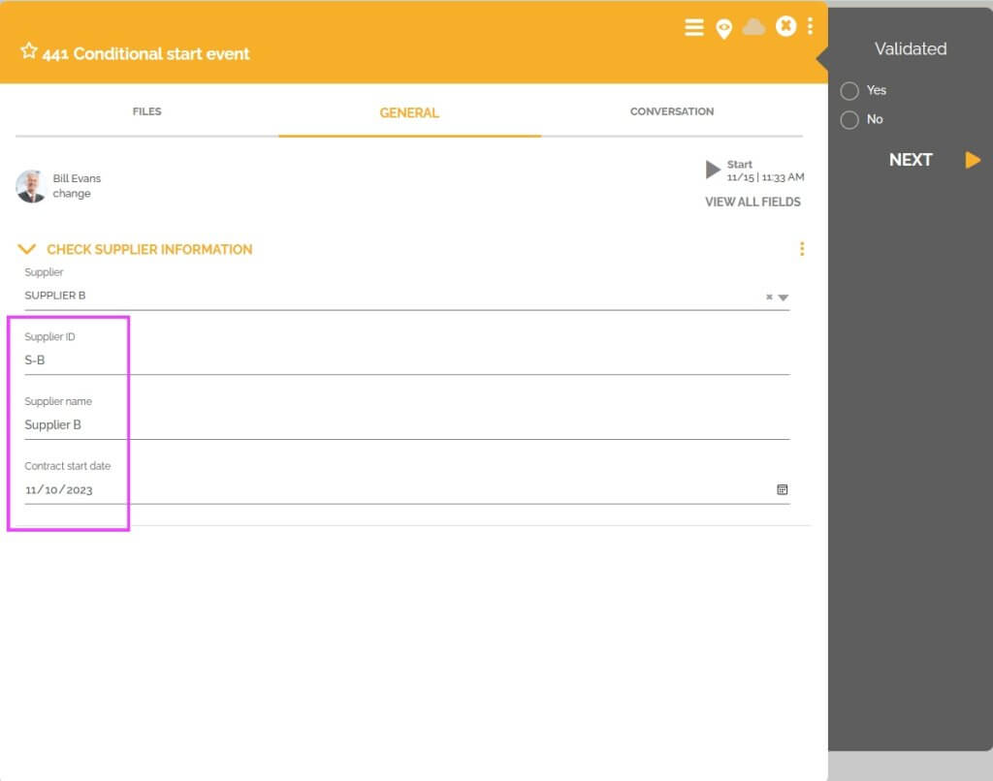This screenshot has width=993, height=781.
Task: Open calendar picker for Contract start date
Action: click(x=782, y=489)
